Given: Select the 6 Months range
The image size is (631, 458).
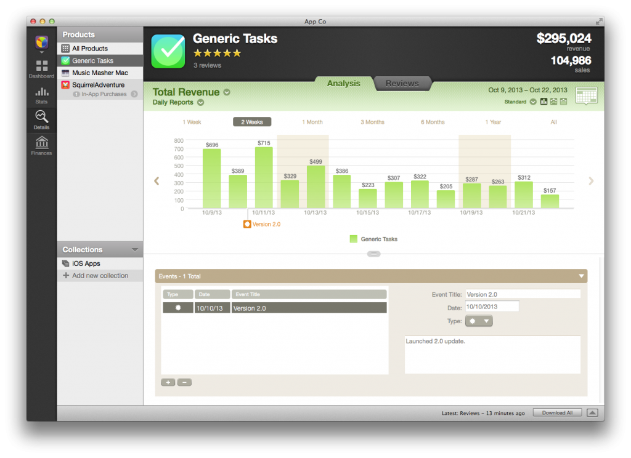Looking at the screenshot, I should (433, 122).
